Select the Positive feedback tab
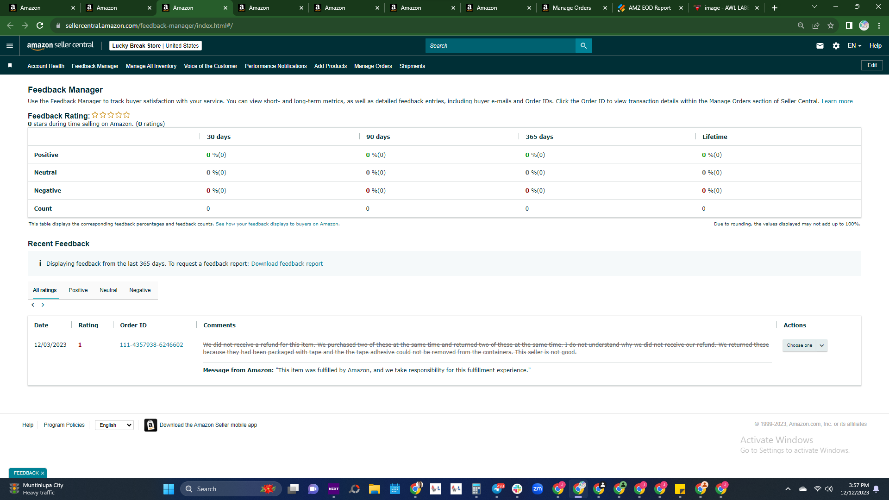The width and height of the screenshot is (889, 500). tap(78, 290)
